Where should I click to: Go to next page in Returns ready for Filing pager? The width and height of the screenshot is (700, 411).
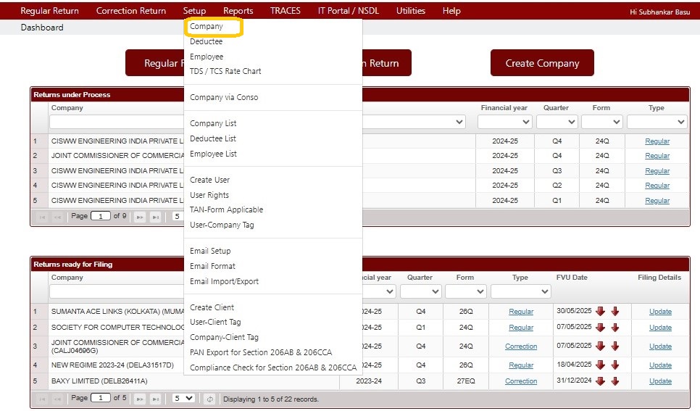[x=140, y=399]
